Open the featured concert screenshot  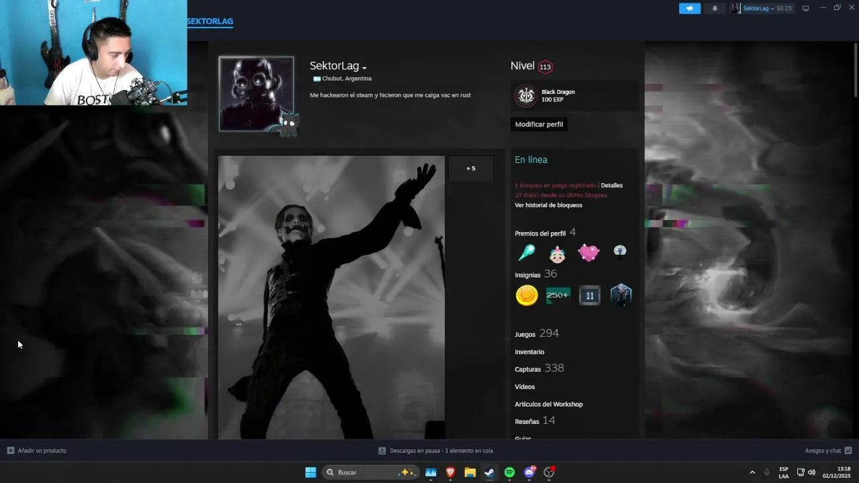[x=332, y=297]
